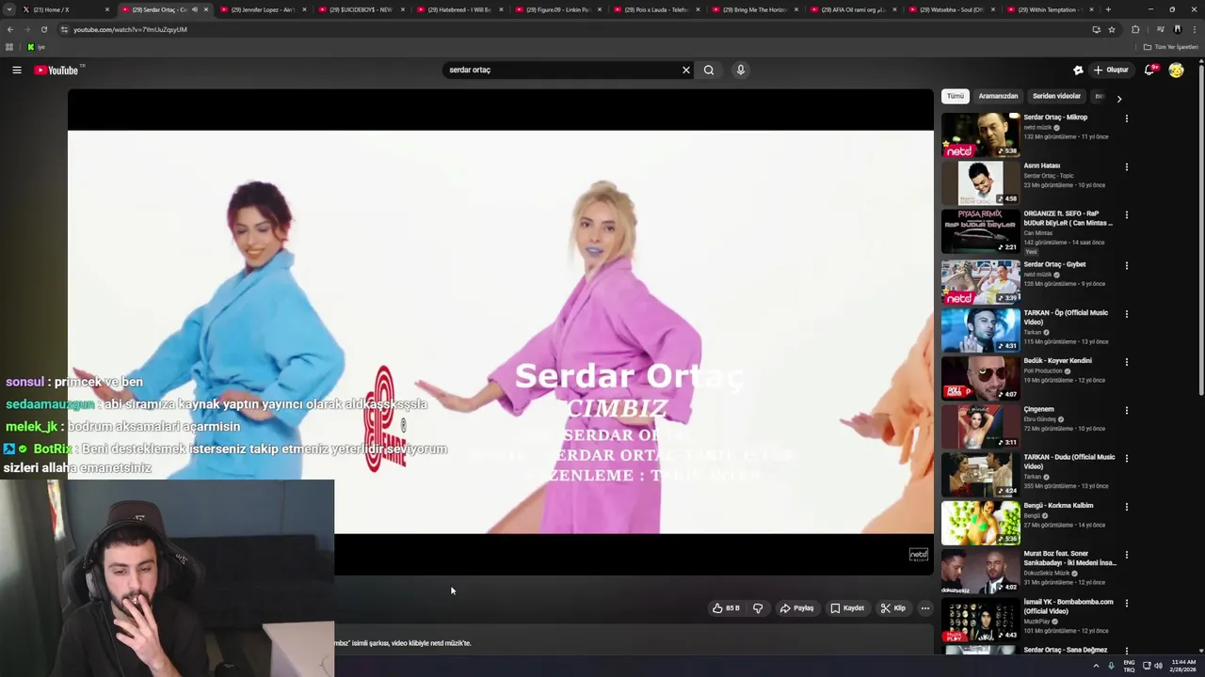This screenshot has width=1205, height=677.
Task: Reload the page with refresh icon
Action: [x=43, y=29]
